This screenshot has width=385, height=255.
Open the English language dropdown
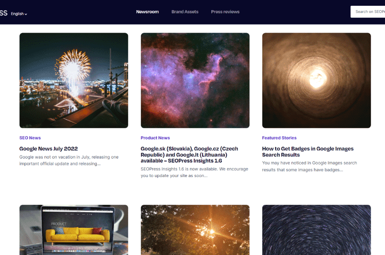pos(19,14)
